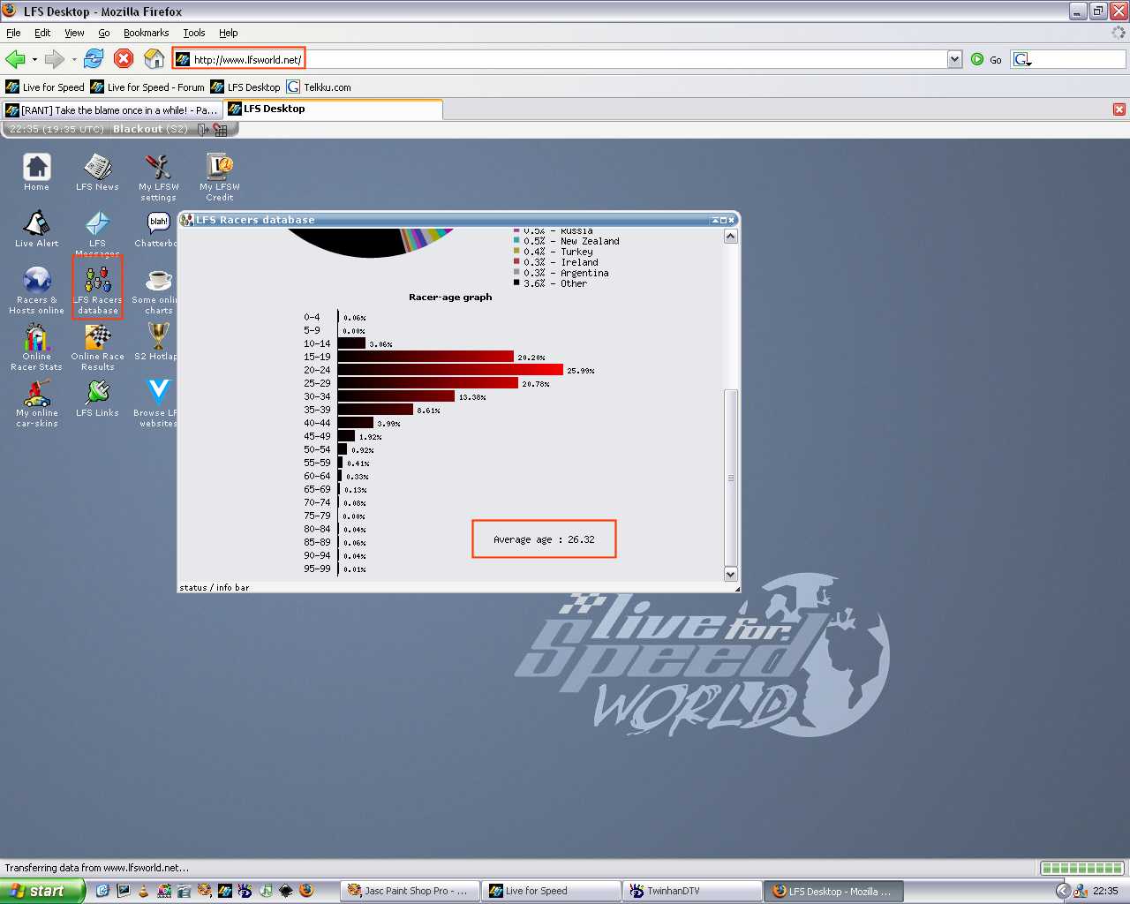Viewport: 1130px width, 904px height.
Task: Open Racers & Hosts online icon
Action: point(36,290)
